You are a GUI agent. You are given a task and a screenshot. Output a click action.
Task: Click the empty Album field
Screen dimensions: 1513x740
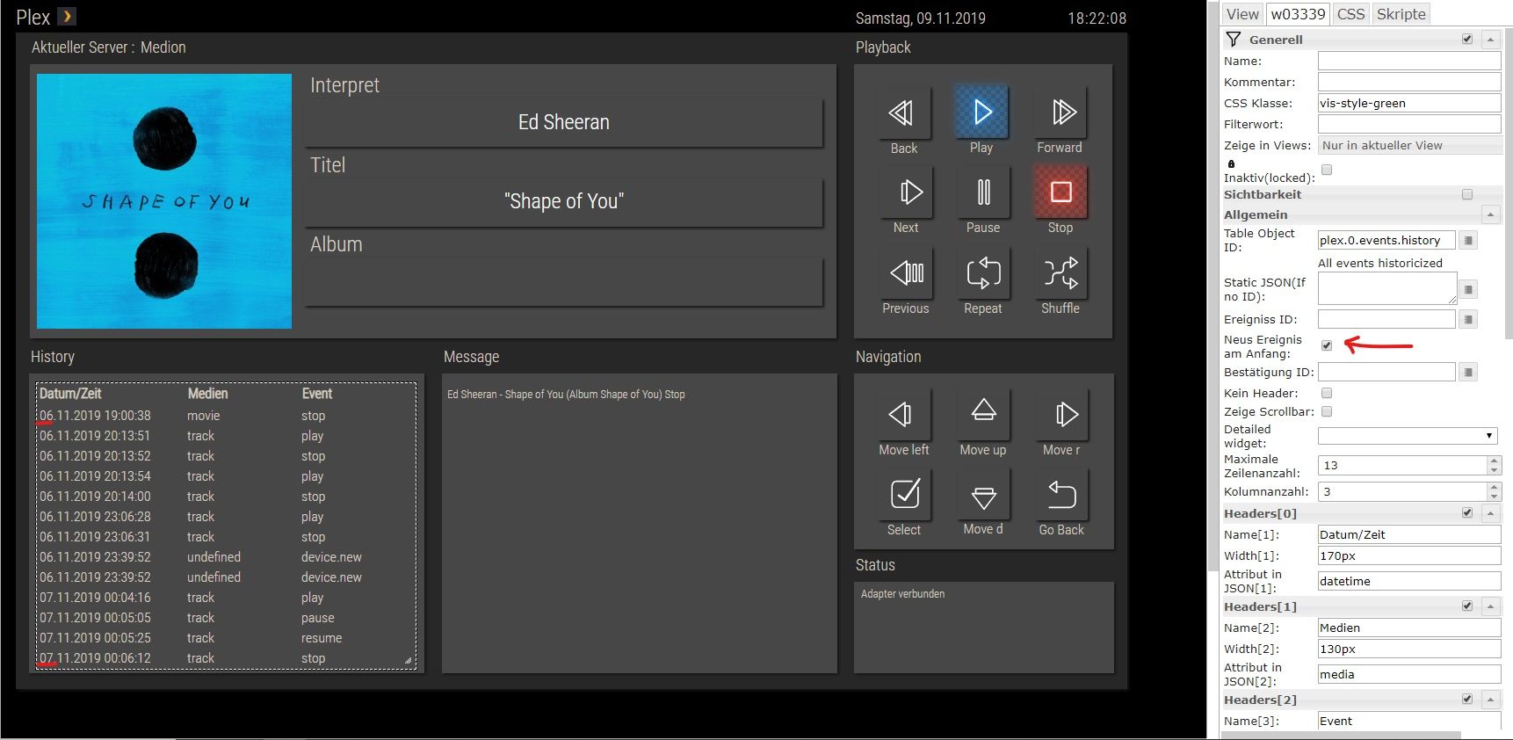click(563, 281)
